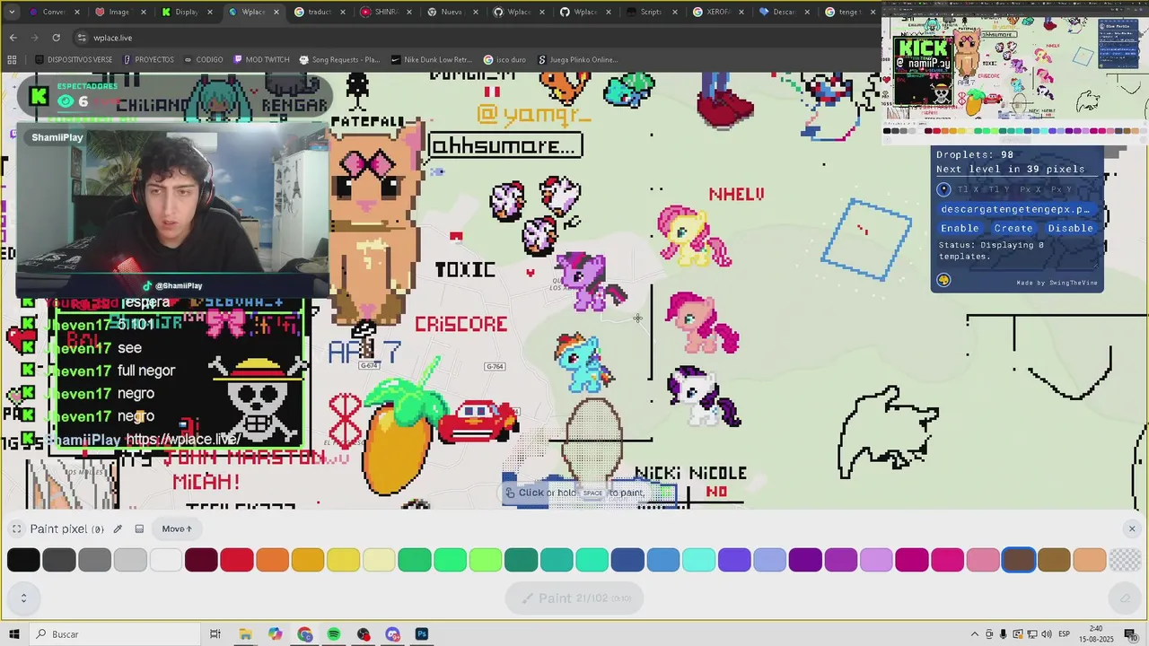Screen dimensions: 1149x646
Task: Select the dark red maroon swatch
Action: point(201,561)
